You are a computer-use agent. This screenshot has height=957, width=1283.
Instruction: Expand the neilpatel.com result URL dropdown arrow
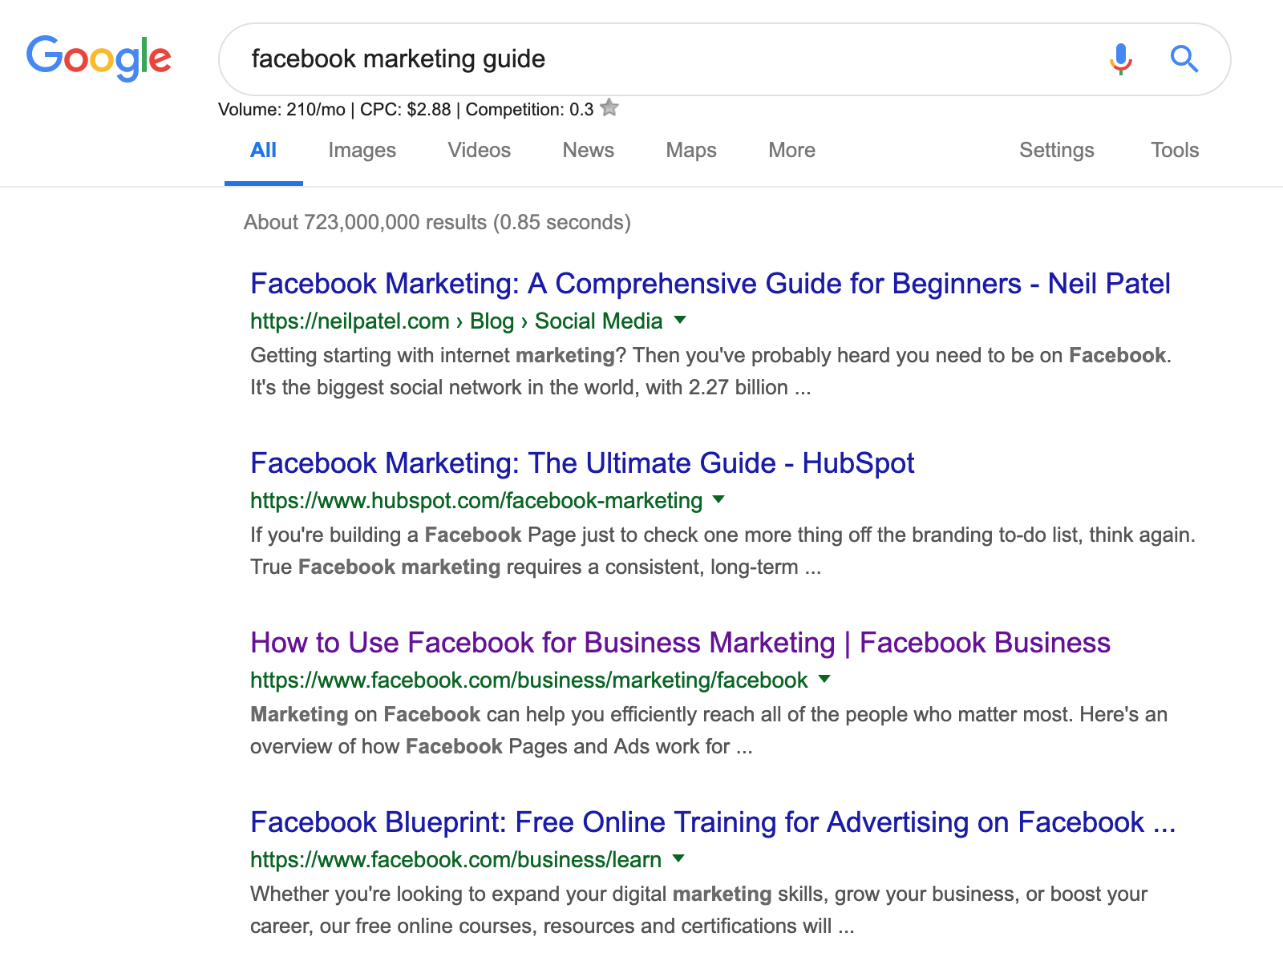pyautogui.click(x=680, y=320)
